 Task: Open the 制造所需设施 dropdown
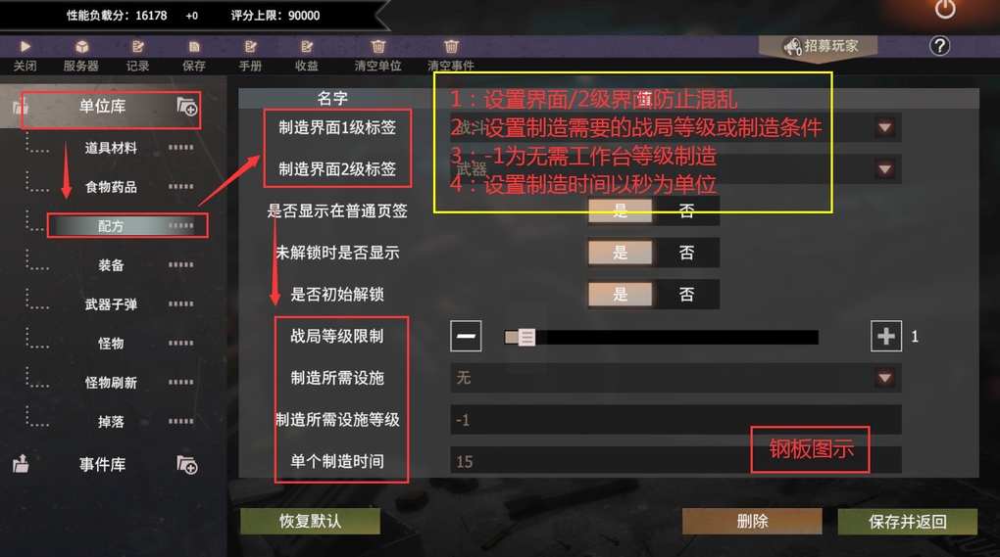tap(675, 378)
